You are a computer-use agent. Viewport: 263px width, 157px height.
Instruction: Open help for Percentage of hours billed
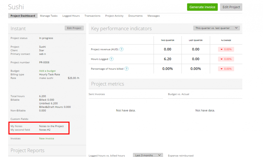[x=126, y=69]
